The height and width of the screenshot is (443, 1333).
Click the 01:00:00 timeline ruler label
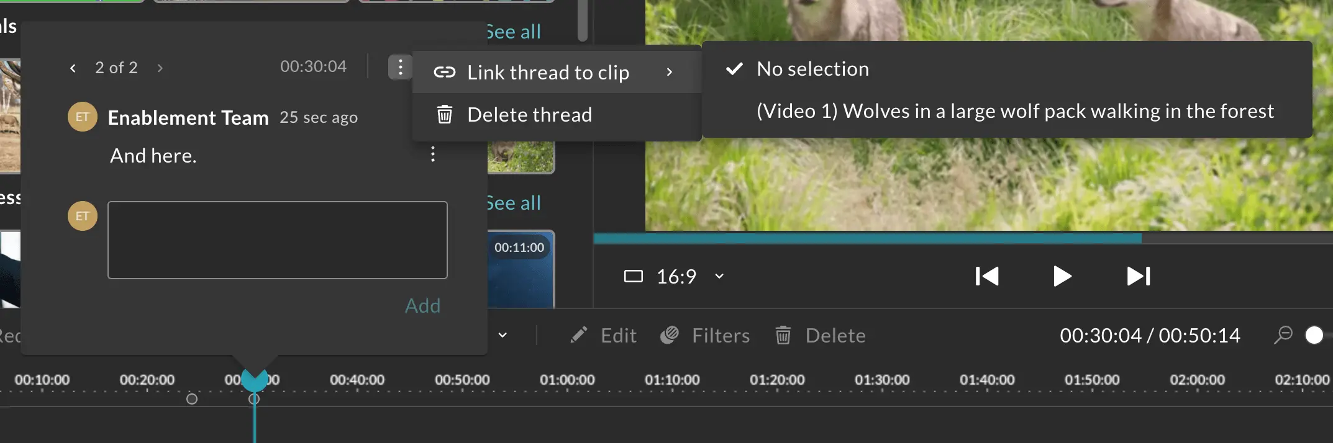pyautogui.click(x=567, y=380)
